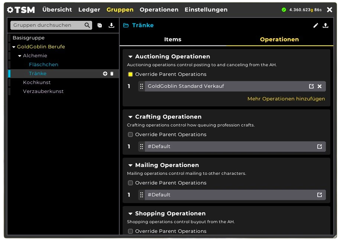Open GoldGoblin Standard Verkauf operation settings icon
This screenshot has width=340, height=241.
tap(311, 86)
